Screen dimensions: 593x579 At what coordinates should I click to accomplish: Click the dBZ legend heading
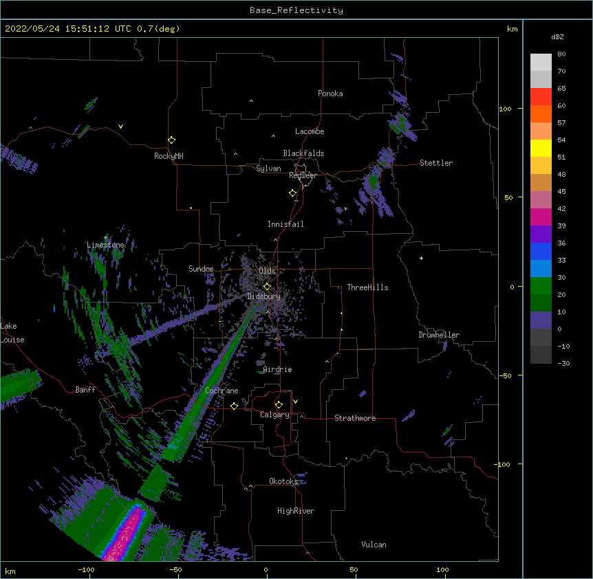[557, 37]
